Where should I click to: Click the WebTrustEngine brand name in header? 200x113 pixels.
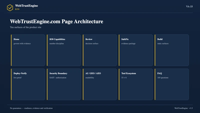26,6
